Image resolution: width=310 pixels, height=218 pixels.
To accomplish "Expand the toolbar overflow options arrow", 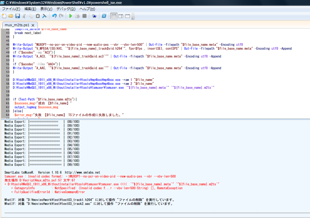I will pos(133,18).
